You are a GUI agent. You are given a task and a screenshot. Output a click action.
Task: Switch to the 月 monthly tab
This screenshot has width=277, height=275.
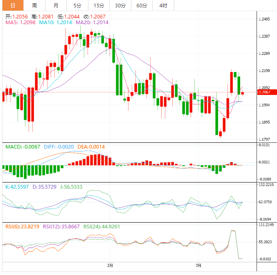tap(56, 5)
